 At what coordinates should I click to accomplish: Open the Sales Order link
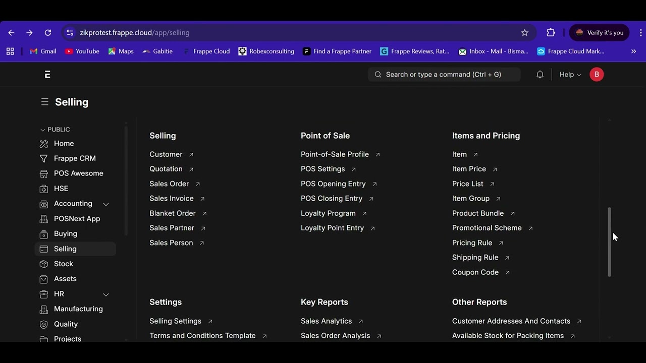(x=169, y=184)
